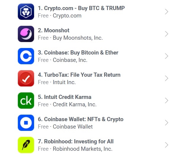The image size is (178, 154).
Task: Select the Coinbase Wallet app icon
Action: pyautogui.click(x=26, y=123)
